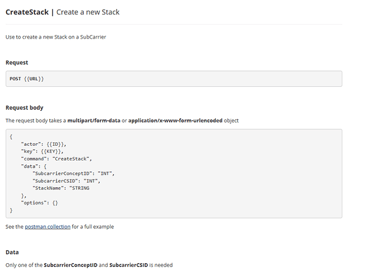
Task: Click 'Use to create a new Stack on a SubCarrier'
Action: [x=56, y=37]
